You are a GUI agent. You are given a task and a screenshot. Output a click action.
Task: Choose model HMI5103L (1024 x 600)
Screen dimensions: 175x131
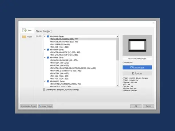[x=59, y=79]
